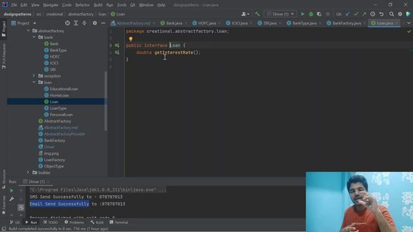
Task: Open IDE settings gear in main toolbar
Action: pos(400,14)
